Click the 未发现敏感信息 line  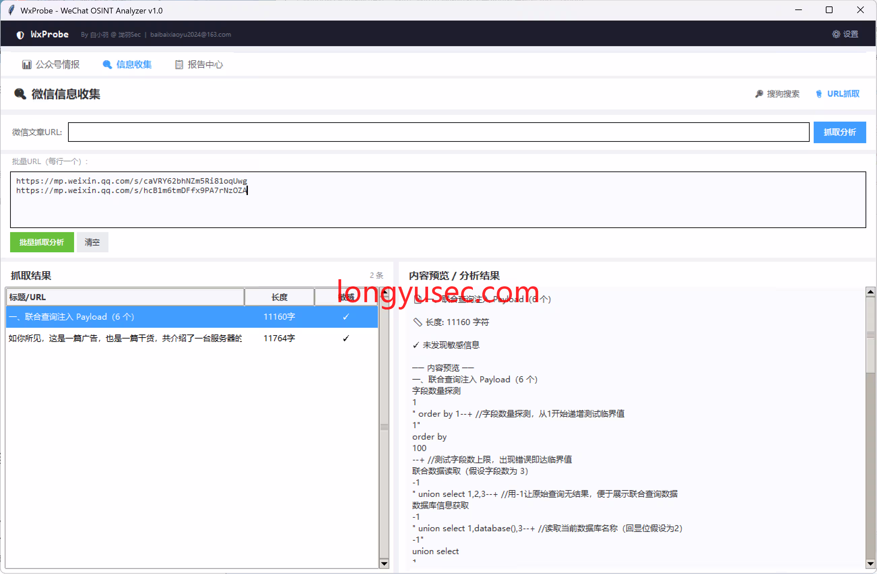(x=446, y=345)
